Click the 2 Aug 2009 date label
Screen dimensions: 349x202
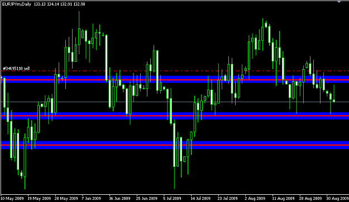pos(255,199)
